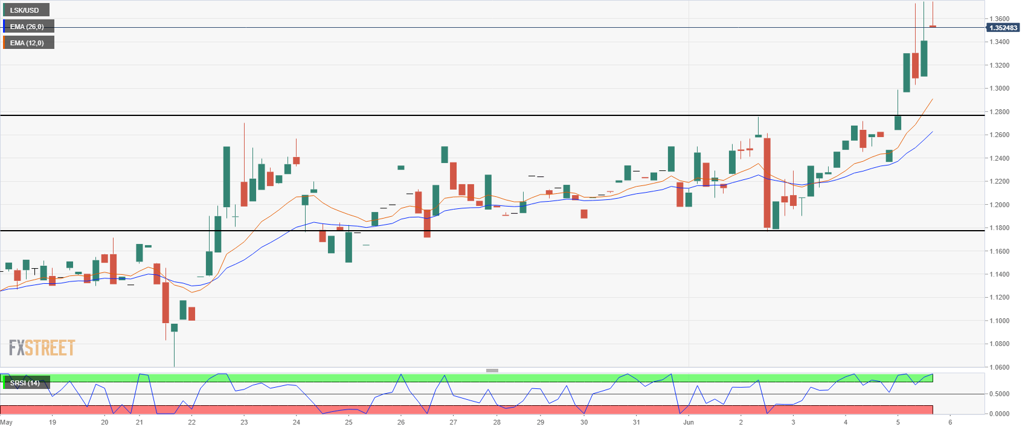The height and width of the screenshot is (430, 1031).
Task: Click the 2 date on time axis
Action: click(741, 423)
